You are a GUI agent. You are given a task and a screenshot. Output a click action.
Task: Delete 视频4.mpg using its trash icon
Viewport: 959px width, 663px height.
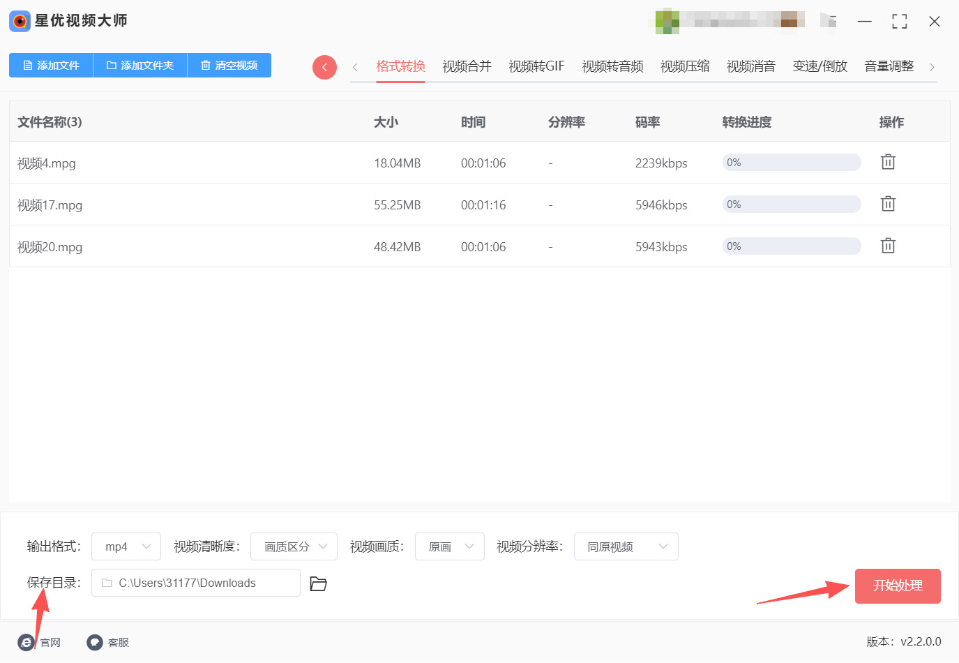[887, 162]
